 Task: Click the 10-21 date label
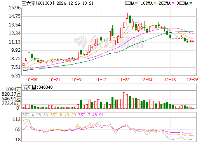point(54,80)
